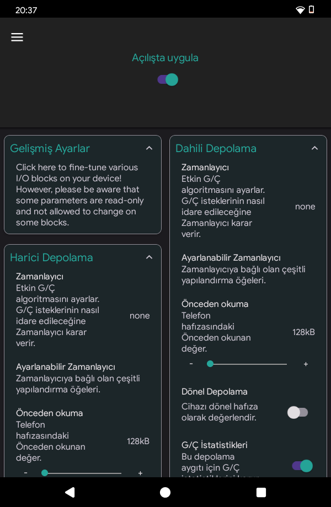Open the hamburger navigation menu
The width and height of the screenshot is (331, 507).
coord(17,37)
